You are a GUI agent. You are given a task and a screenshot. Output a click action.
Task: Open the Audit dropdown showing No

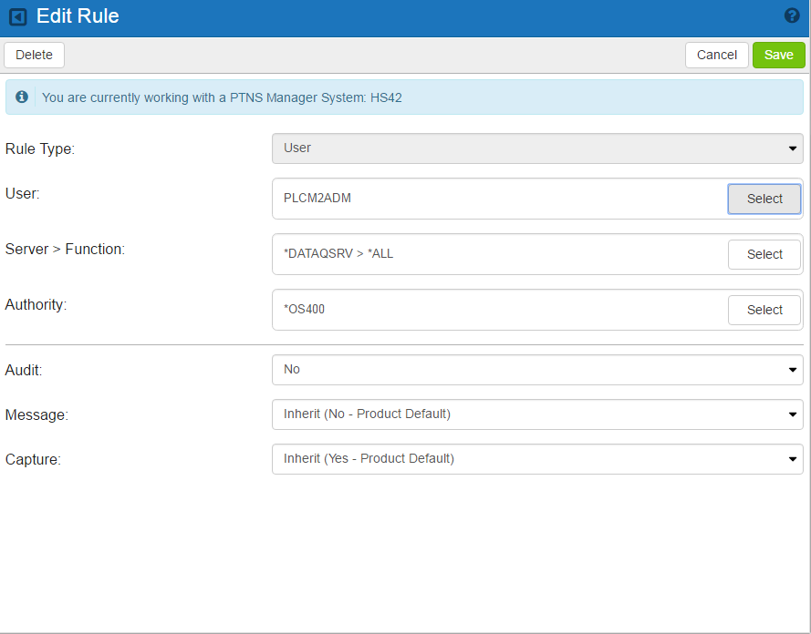pos(537,370)
